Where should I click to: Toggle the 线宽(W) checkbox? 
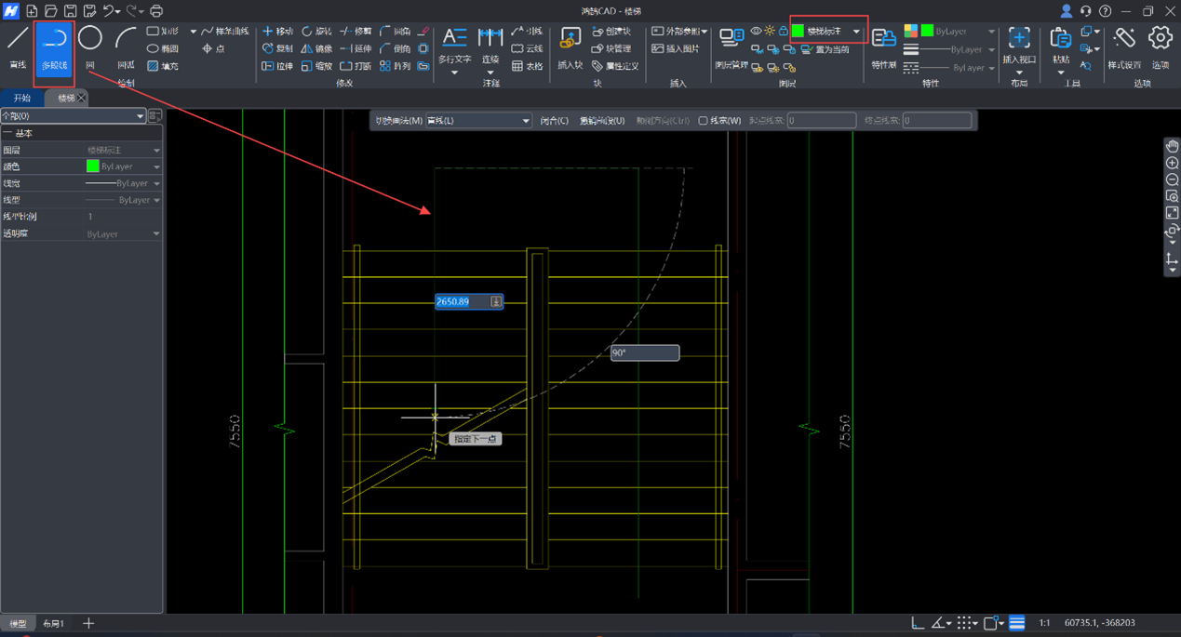(704, 121)
